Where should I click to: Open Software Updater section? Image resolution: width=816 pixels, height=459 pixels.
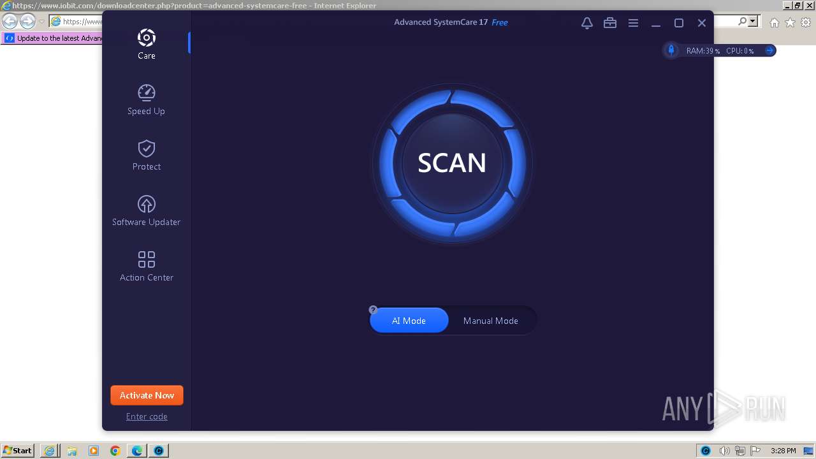[x=147, y=210]
